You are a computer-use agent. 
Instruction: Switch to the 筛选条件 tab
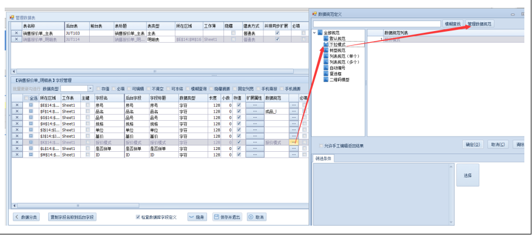[324, 158]
